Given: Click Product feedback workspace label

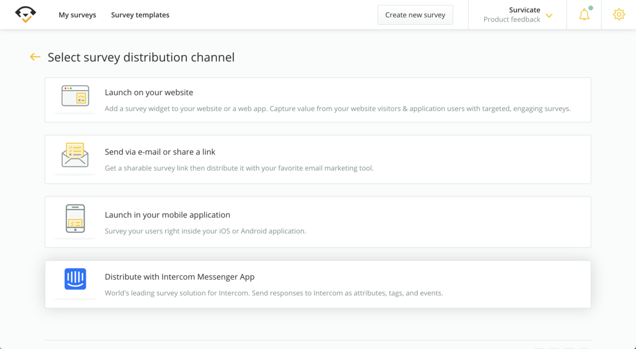Looking at the screenshot, I should pyautogui.click(x=512, y=19).
